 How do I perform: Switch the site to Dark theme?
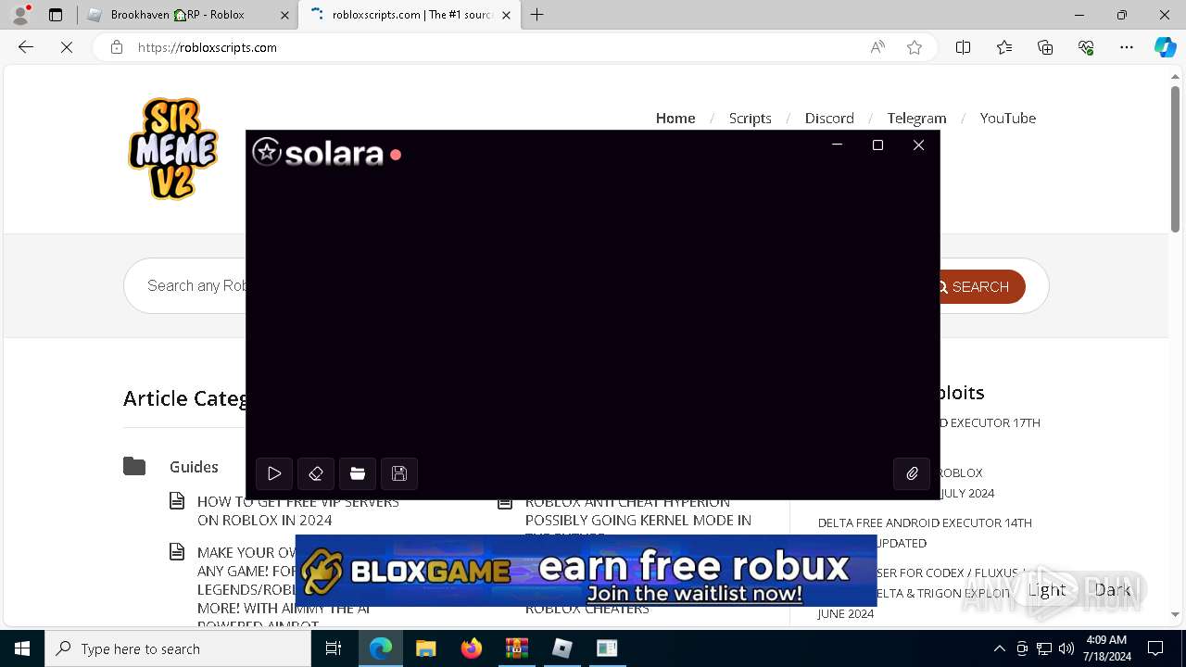click(x=1112, y=589)
